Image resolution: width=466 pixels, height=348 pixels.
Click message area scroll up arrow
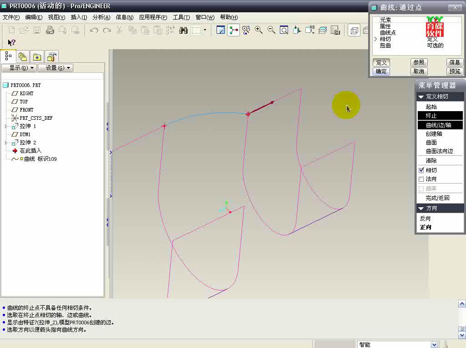462,304
